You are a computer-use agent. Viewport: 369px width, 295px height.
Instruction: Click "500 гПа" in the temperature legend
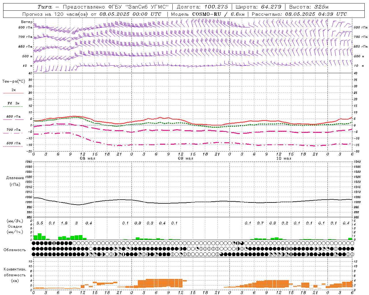point(14,143)
